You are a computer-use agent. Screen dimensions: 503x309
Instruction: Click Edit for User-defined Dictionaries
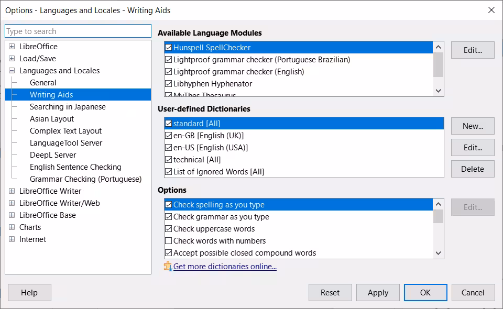coord(473,148)
